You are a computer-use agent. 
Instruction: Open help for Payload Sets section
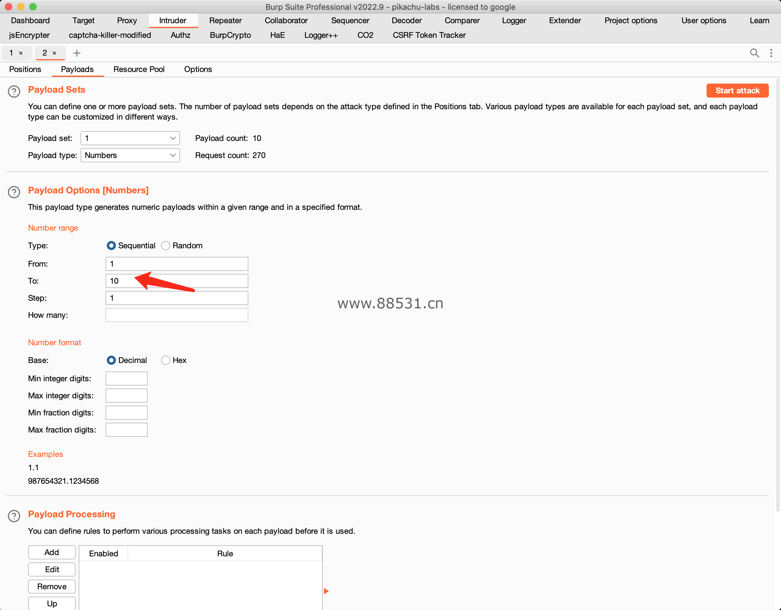(14, 91)
